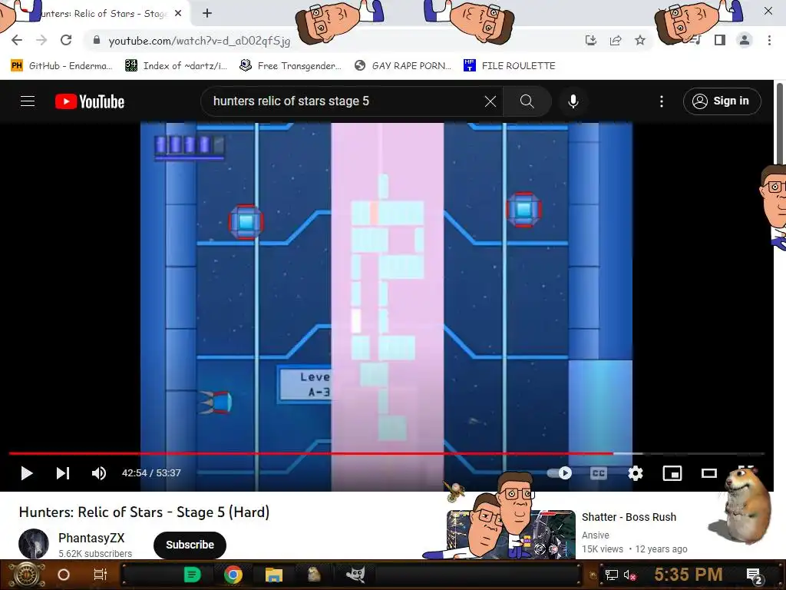The height and width of the screenshot is (590, 786).
Task: Click the video progress bar
Action: coord(387,453)
